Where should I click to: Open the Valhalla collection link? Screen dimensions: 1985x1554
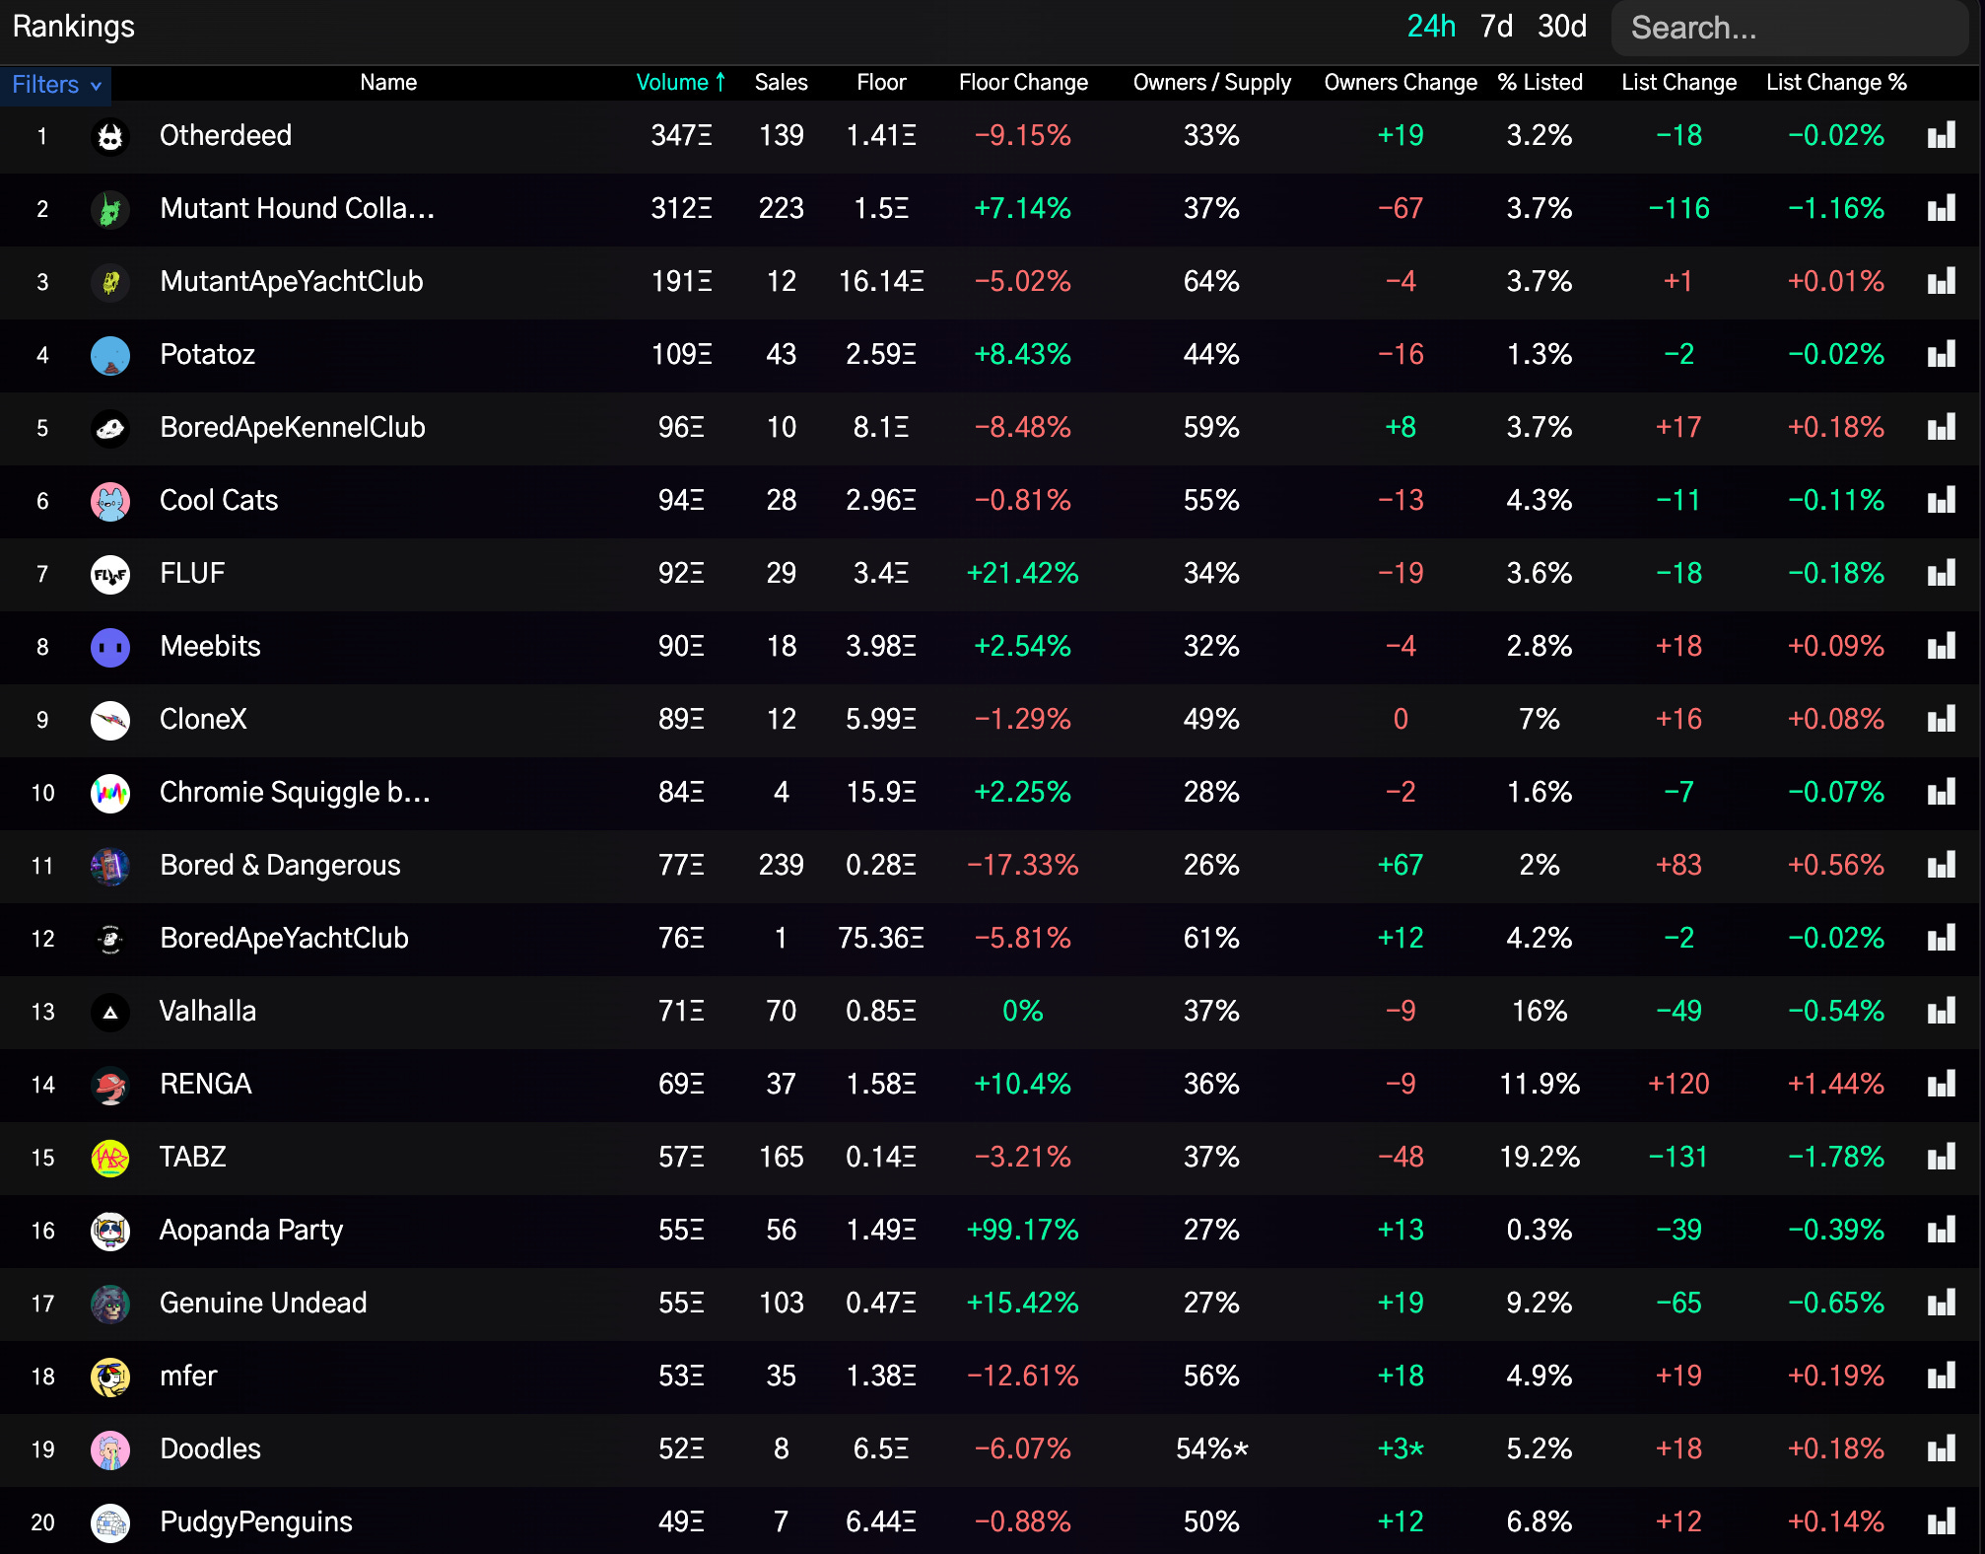click(x=208, y=1012)
